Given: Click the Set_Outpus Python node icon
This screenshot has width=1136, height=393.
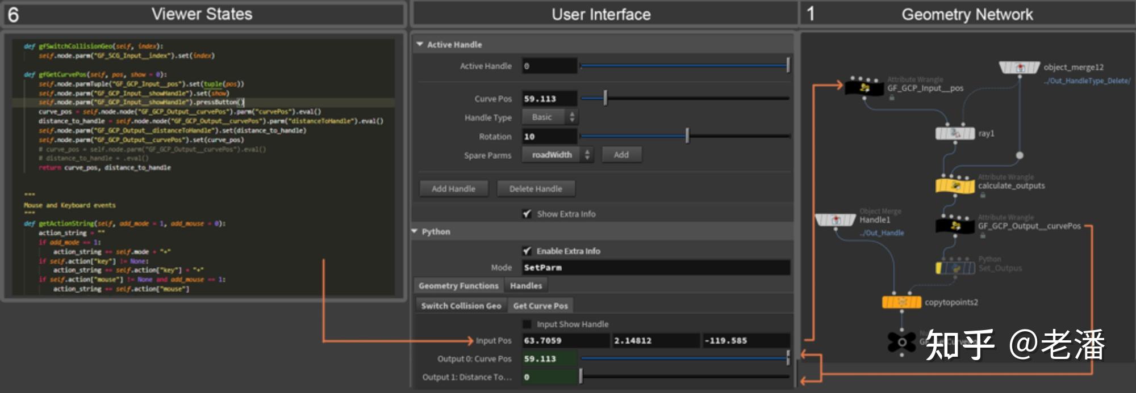Looking at the screenshot, I should pos(955,268).
